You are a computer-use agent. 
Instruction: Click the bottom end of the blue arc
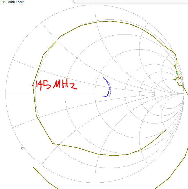(103, 96)
